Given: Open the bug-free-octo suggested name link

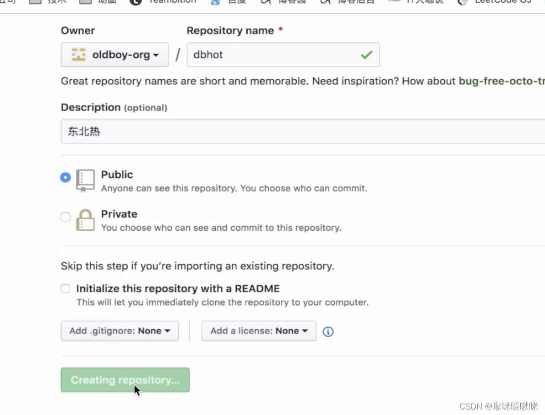Looking at the screenshot, I should [x=502, y=81].
